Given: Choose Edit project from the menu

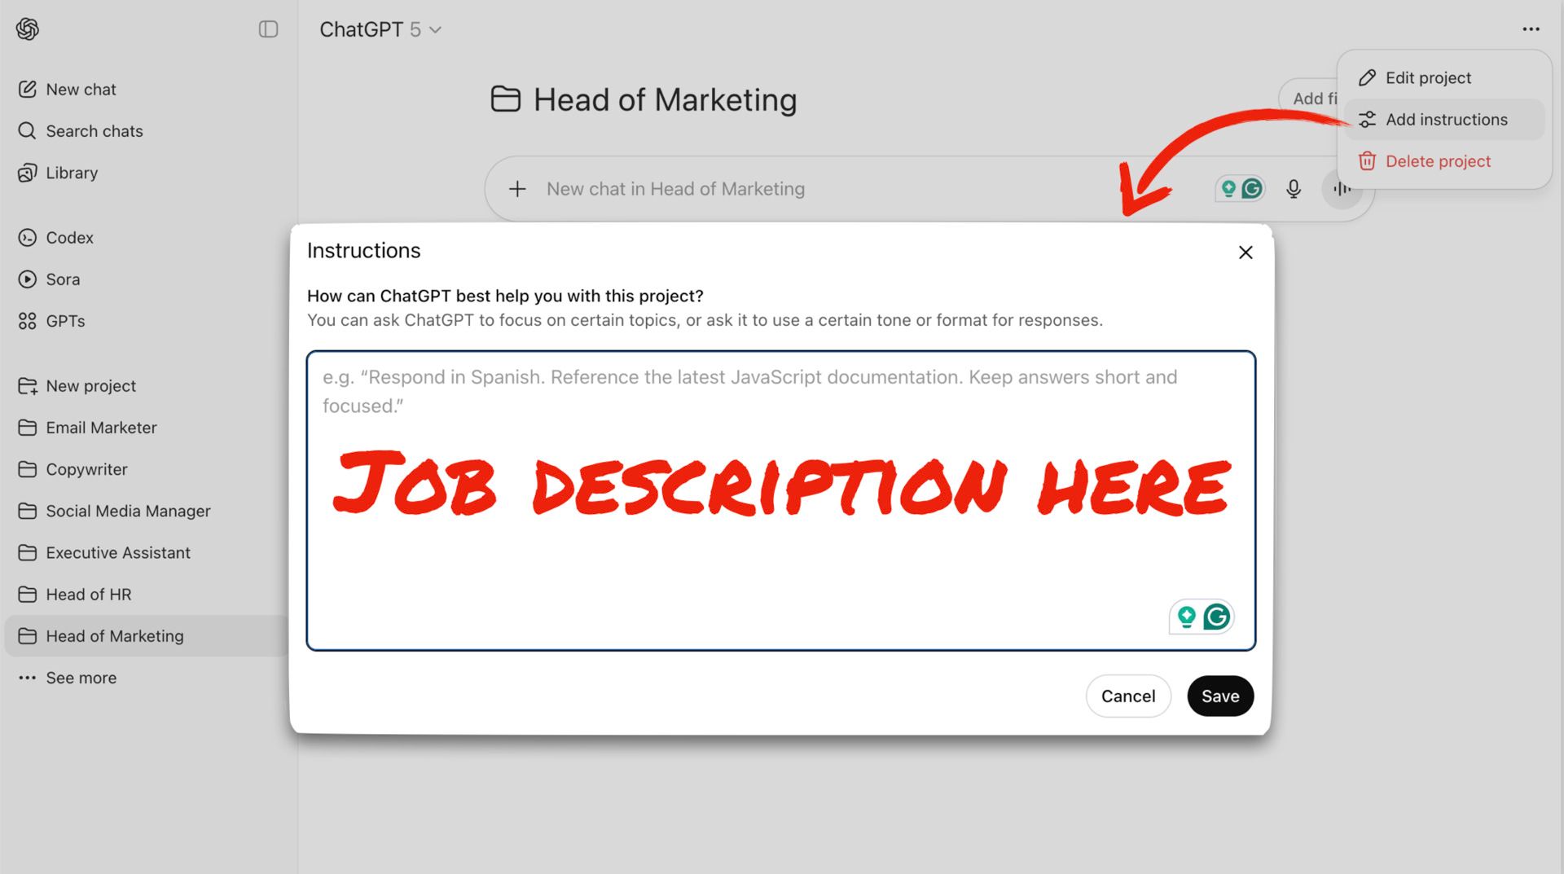Looking at the screenshot, I should click(1444, 78).
